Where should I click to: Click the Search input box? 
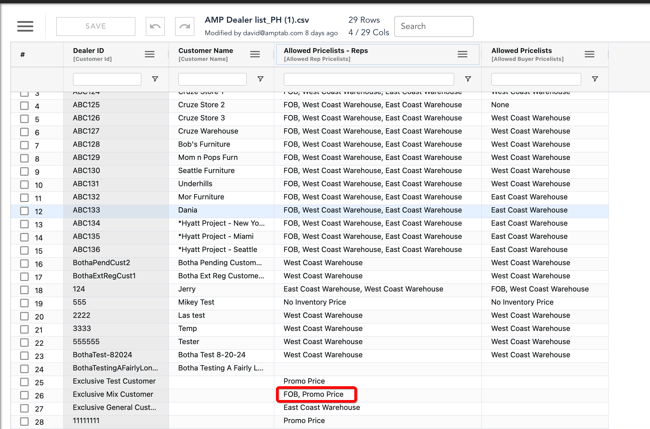pos(434,26)
